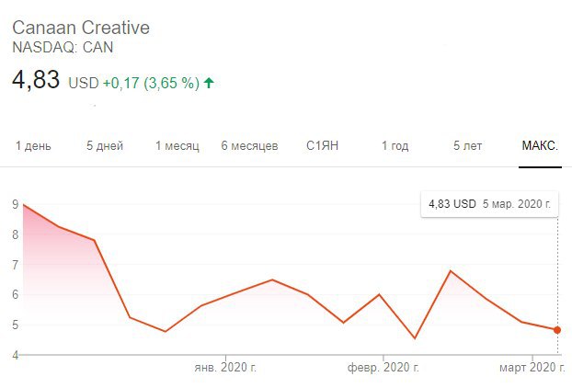Switch to the '5 дней' tab

point(105,147)
